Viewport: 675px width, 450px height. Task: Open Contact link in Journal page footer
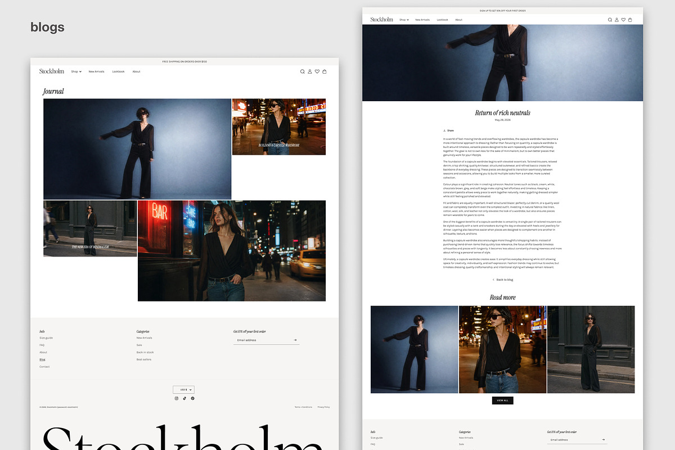coord(44,367)
